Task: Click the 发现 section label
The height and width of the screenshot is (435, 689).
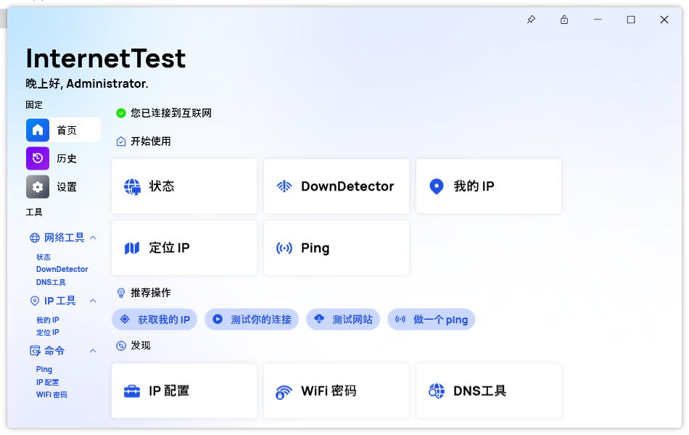Action: 141,346
